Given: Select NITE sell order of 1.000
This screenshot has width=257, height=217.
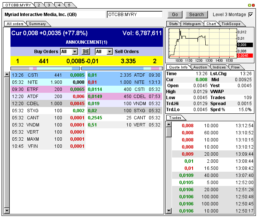Looking at the screenshot, I should (x=125, y=82).
